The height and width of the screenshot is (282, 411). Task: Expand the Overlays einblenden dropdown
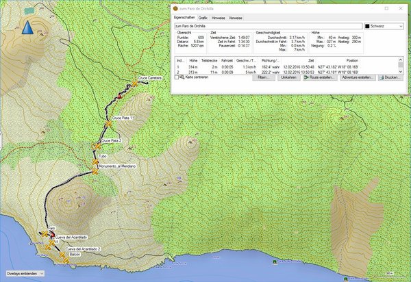(x=24, y=273)
